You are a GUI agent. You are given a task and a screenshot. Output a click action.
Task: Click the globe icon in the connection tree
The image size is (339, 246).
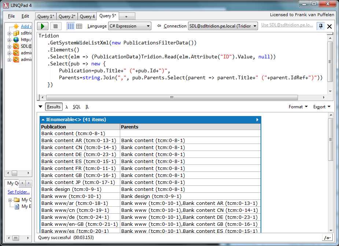pos(16,40)
